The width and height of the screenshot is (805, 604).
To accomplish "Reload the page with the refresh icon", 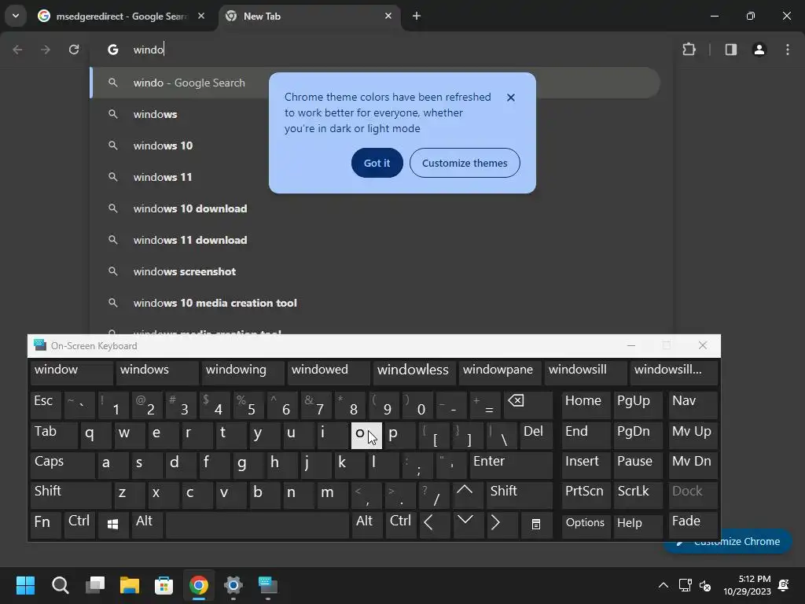I will (x=74, y=50).
